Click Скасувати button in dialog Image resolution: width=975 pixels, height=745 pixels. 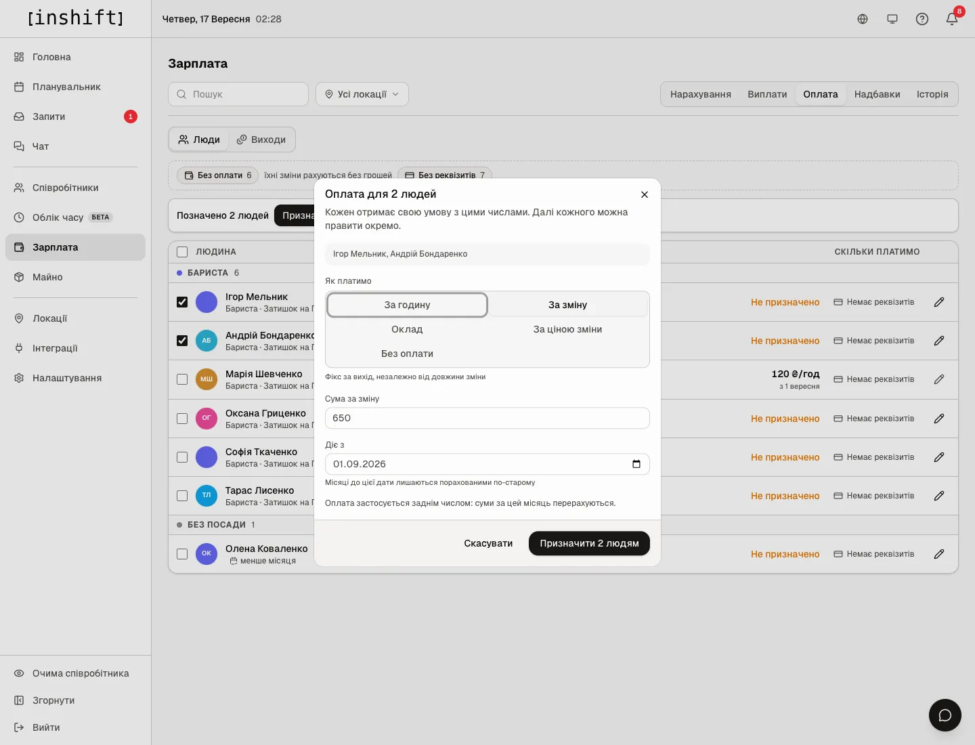point(488,543)
